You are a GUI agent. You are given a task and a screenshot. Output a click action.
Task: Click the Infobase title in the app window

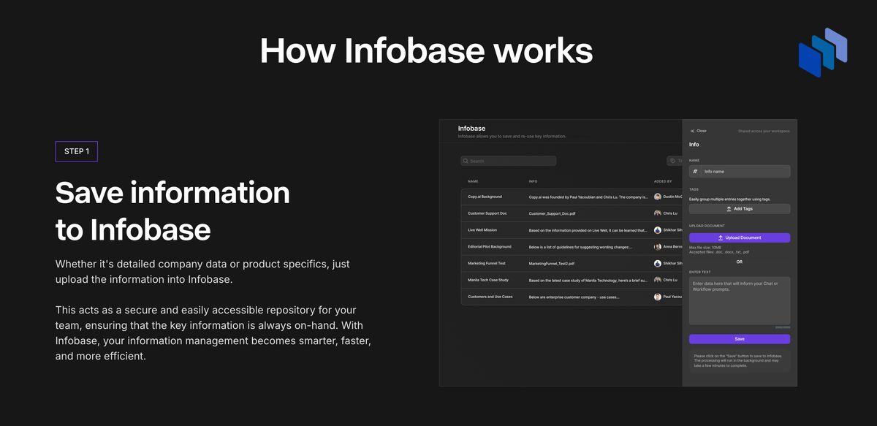pyautogui.click(x=471, y=128)
